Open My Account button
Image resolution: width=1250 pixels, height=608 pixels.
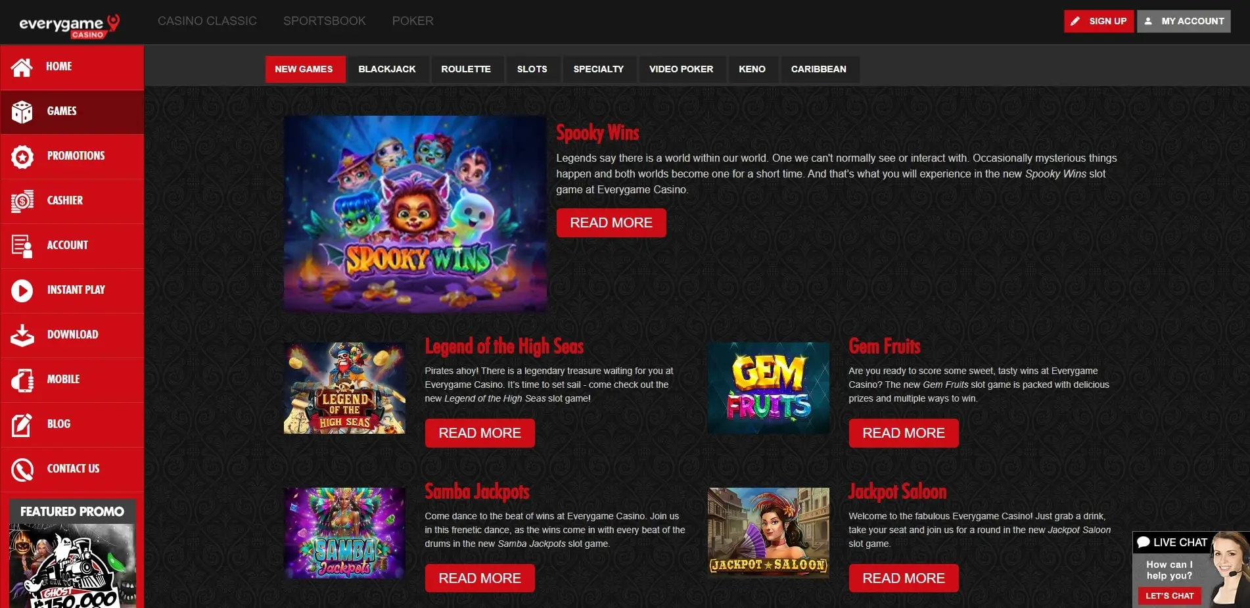click(1184, 21)
